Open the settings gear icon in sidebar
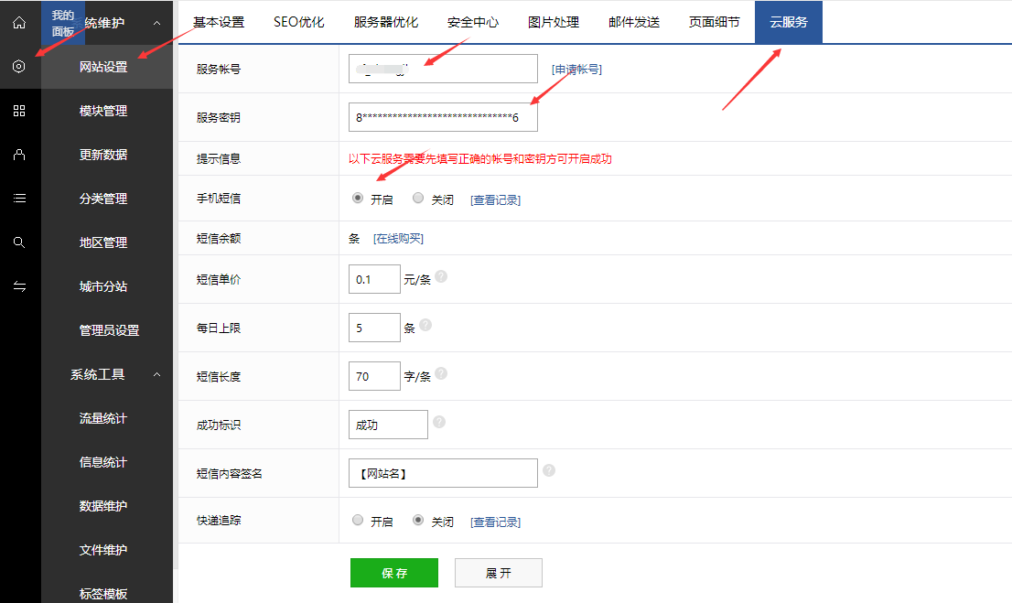The width and height of the screenshot is (1012, 603). (19, 67)
